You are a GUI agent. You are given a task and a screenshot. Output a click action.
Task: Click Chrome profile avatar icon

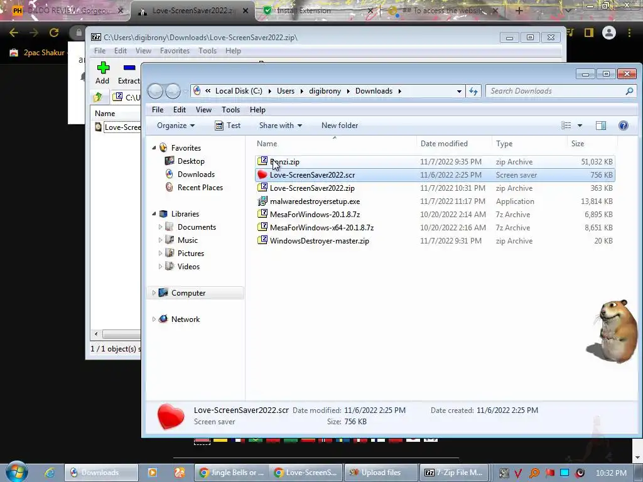pyautogui.click(x=609, y=33)
